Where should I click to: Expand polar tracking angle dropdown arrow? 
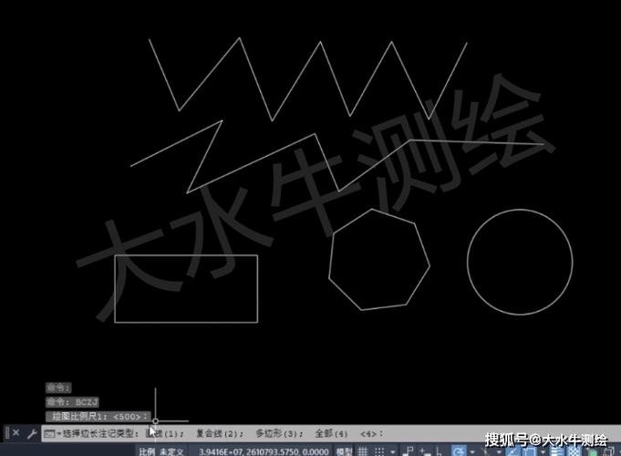pos(472,451)
